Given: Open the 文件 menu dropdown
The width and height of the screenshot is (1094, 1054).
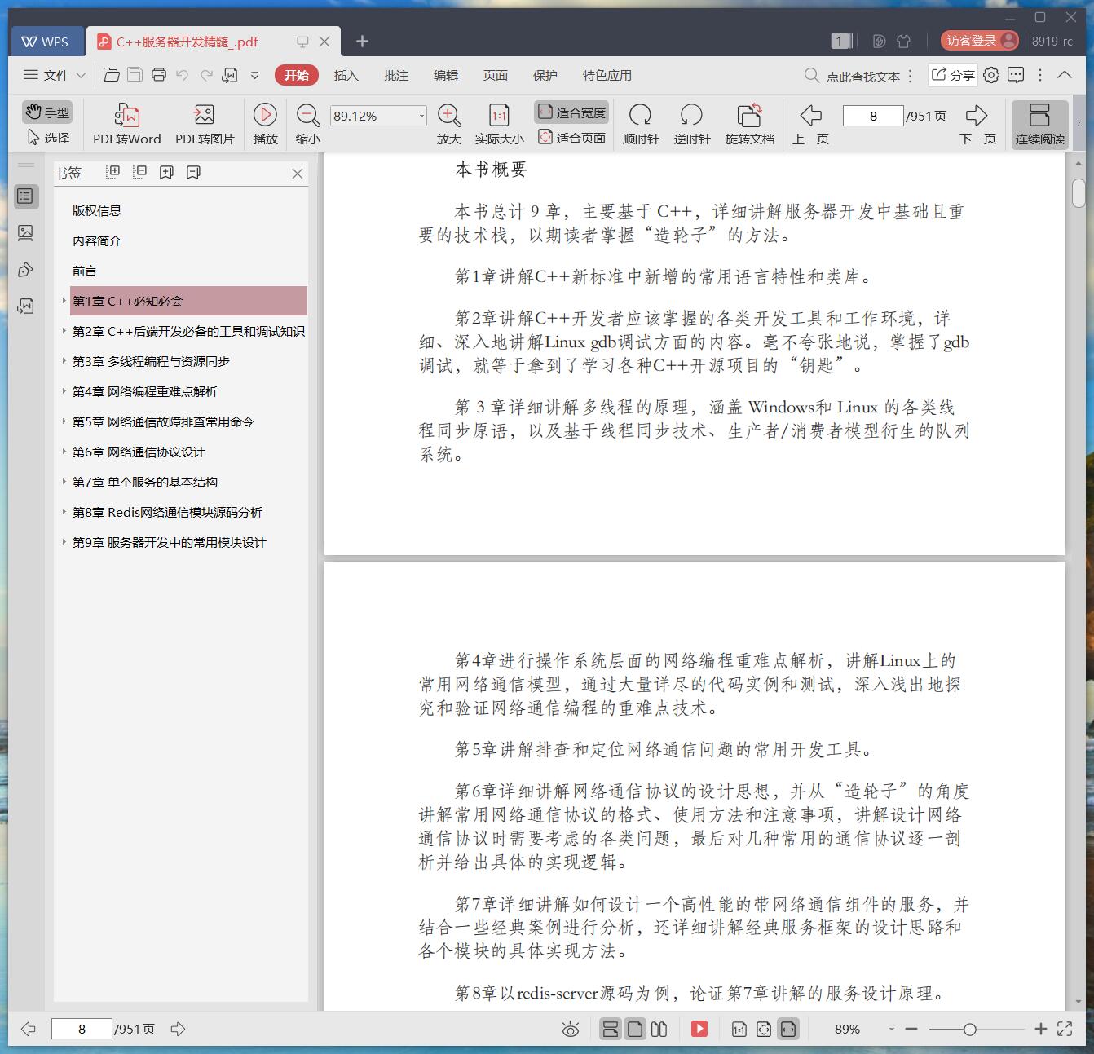Looking at the screenshot, I should 54,75.
